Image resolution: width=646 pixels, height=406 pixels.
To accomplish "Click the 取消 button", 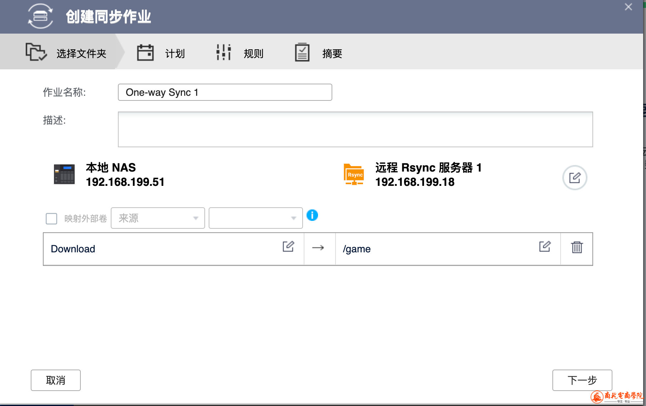I will (x=56, y=380).
